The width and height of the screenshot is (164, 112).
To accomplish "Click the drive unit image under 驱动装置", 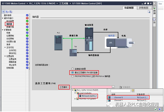I will click(89, 39).
